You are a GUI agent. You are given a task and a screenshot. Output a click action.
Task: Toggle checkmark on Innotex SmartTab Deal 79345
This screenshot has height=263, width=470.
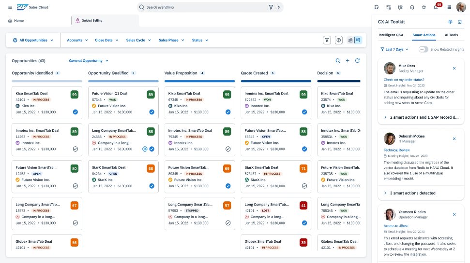coord(228,149)
